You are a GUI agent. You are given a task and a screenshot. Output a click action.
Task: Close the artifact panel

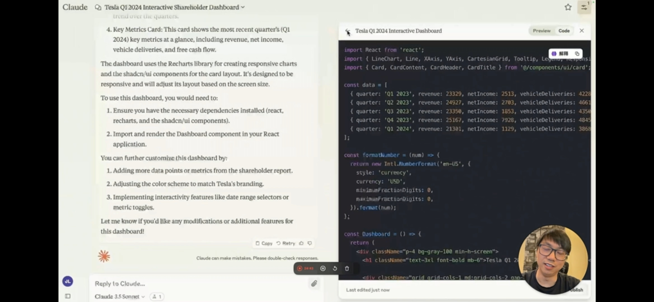582,31
